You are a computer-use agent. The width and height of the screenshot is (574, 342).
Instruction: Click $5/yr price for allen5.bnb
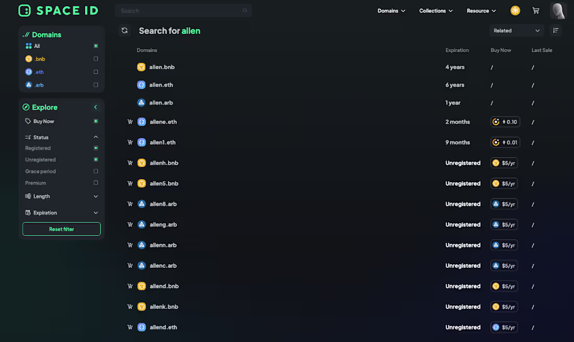504,183
